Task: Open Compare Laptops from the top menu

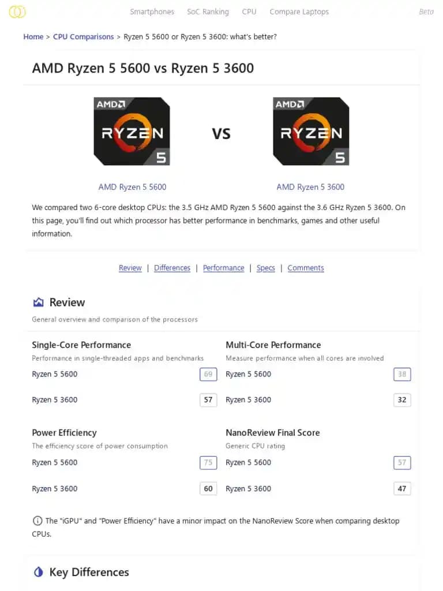Action: coord(299,12)
